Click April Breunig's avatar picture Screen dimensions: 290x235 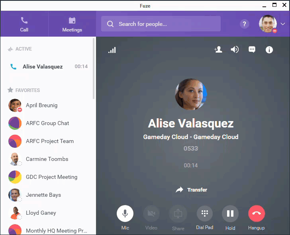coord(15,105)
